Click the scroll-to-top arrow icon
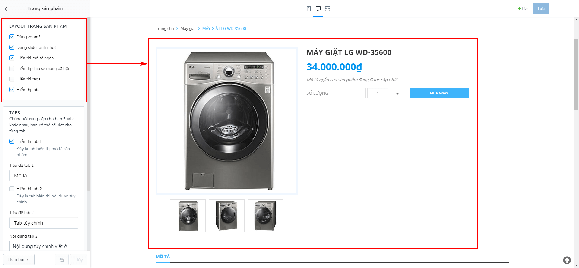This screenshot has height=268, width=579. point(567,260)
